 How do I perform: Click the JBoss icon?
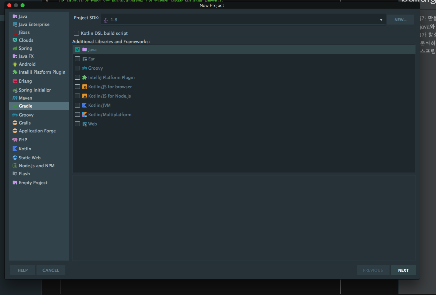(x=15, y=32)
